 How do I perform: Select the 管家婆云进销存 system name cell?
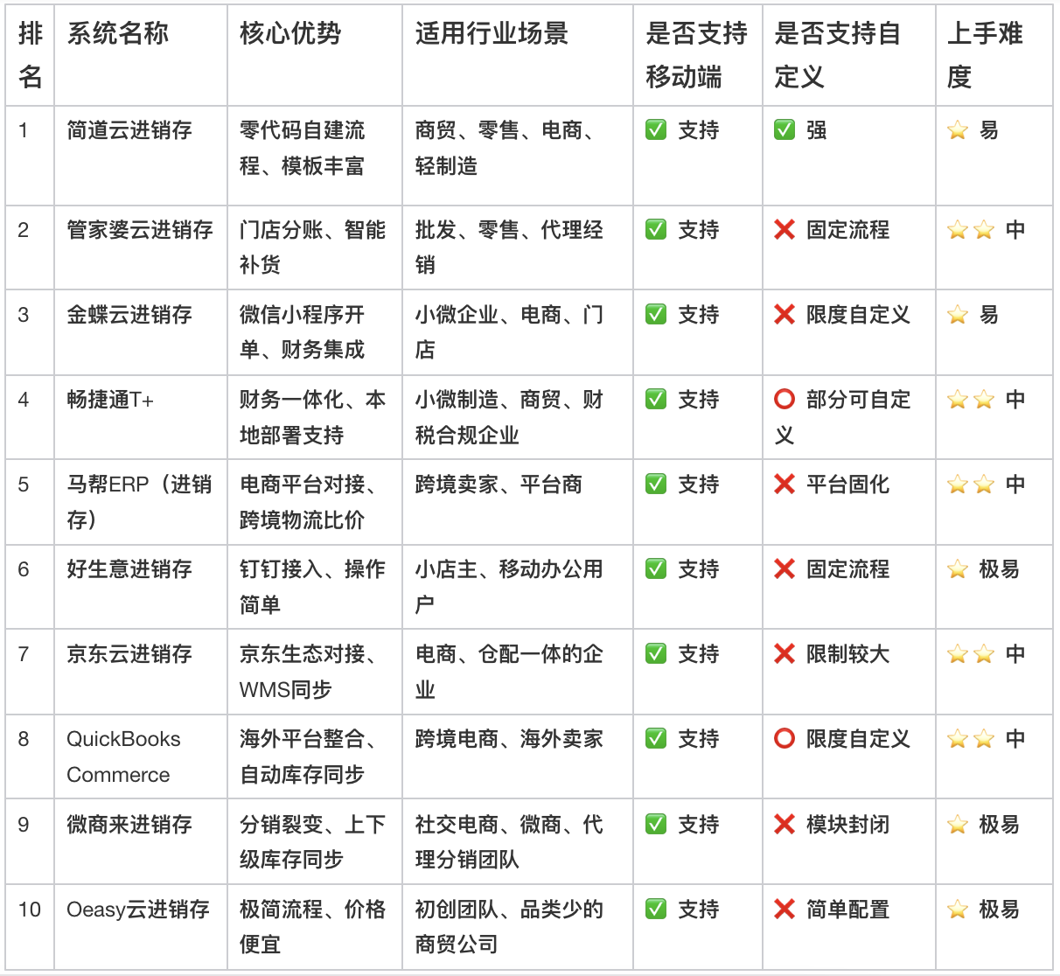[x=141, y=247]
